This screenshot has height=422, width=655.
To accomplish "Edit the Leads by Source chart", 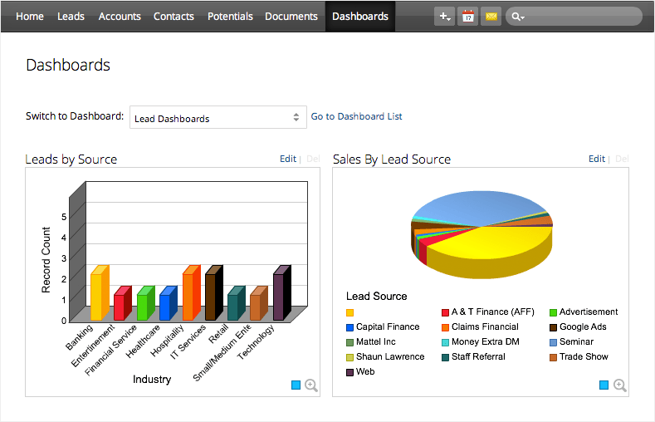I will pos(287,159).
